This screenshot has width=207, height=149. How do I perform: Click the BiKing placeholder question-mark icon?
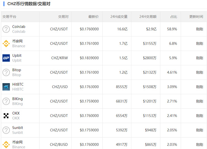click(x=6, y=101)
